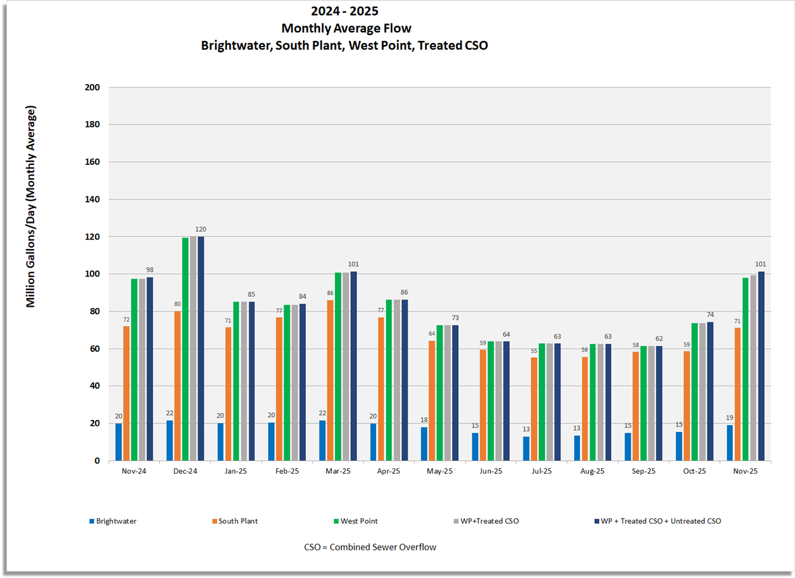The image size is (795, 578).
Task: Click the Nov-25 axis label
Action: tap(746, 470)
